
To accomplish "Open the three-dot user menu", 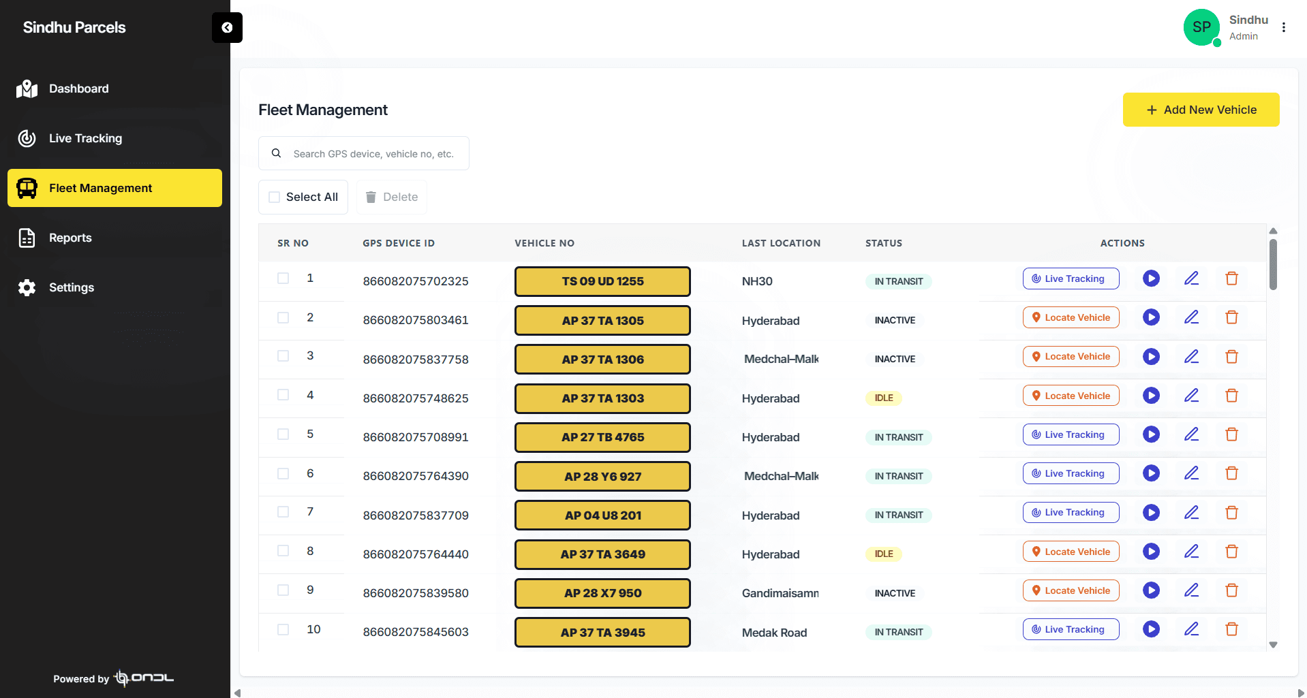I will [x=1284, y=28].
